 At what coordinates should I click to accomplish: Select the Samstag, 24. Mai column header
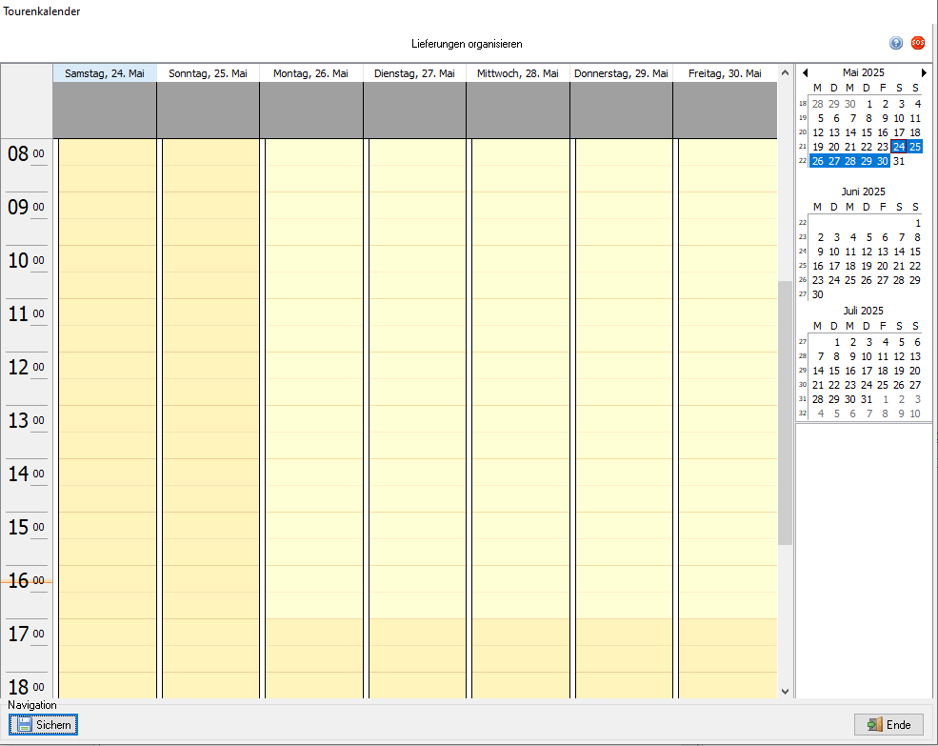105,73
